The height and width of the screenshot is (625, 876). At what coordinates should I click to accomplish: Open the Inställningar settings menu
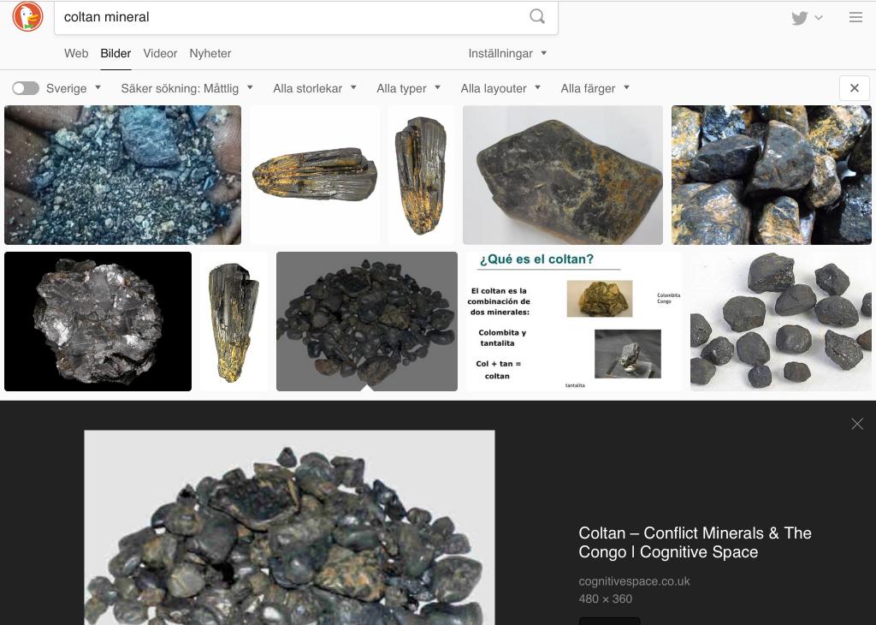(507, 53)
